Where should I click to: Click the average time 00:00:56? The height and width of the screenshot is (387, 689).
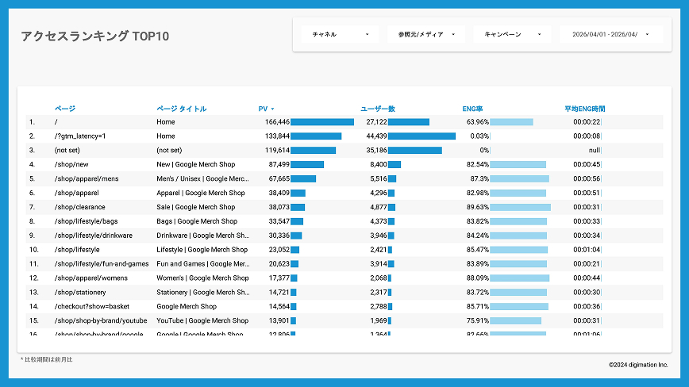[x=587, y=178]
